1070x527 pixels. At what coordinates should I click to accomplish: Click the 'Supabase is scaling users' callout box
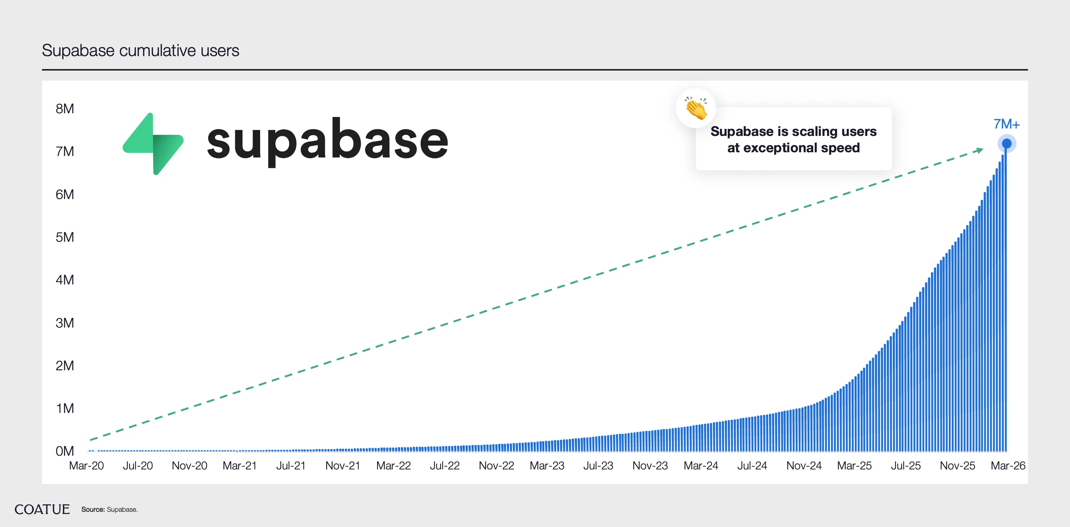pos(793,140)
